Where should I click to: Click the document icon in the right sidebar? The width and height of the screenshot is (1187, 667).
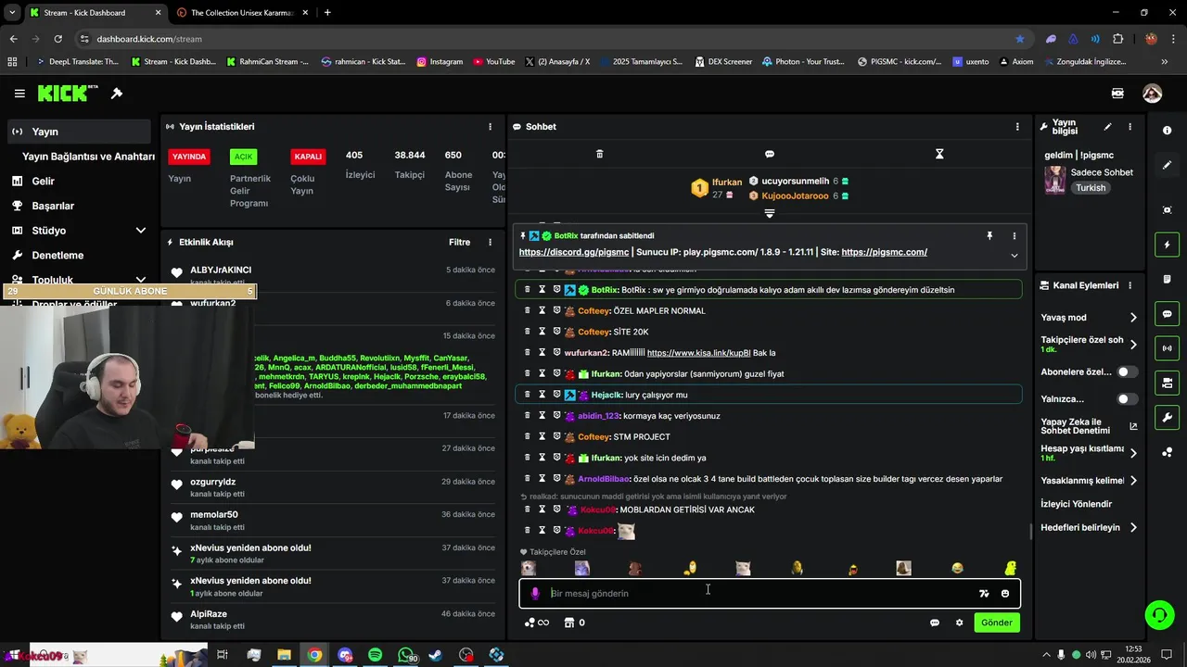click(x=1167, y=280)
